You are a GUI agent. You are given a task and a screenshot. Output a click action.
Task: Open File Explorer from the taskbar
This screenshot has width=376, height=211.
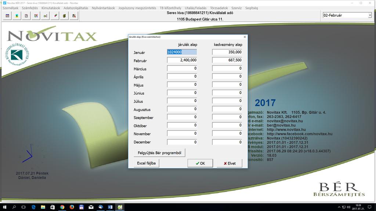coord(43,207)
